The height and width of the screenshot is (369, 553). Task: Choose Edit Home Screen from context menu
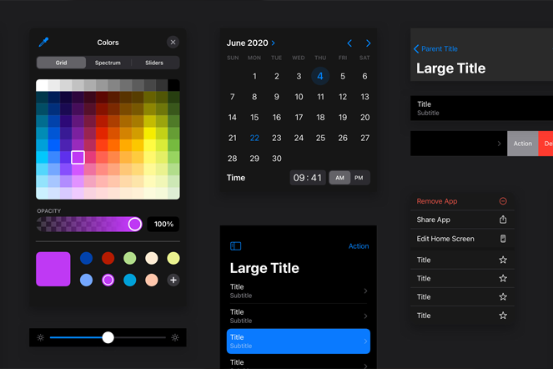pyautogui.click(x=462, y=239)
